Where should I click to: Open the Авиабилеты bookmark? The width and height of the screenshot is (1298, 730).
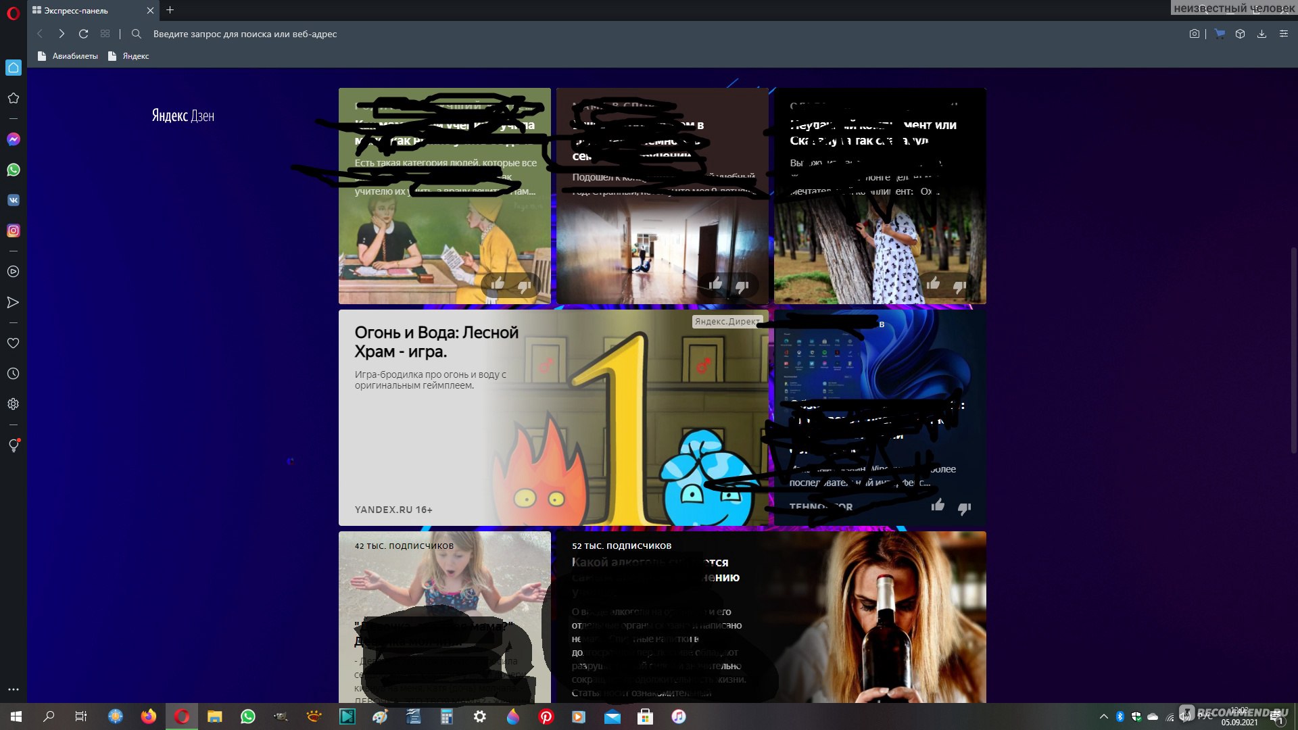click(68, 56)
